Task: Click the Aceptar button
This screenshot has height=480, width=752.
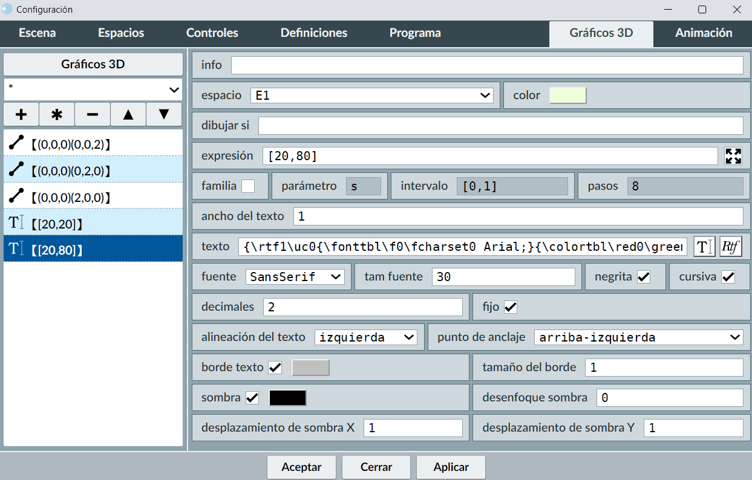Action: pos(301,467)
